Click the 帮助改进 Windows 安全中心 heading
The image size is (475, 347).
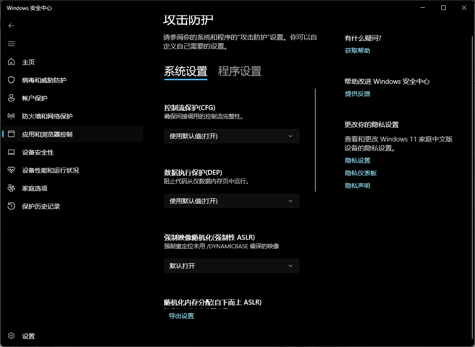tap(387, 82)
